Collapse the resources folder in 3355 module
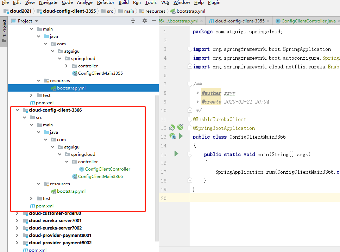Screen dimensions: 340x252 (39, 80)
